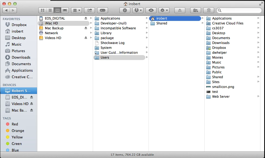This screenshot has width=265, height=158.
Task: Switch to icon view
Action: (x=42, y=11)
